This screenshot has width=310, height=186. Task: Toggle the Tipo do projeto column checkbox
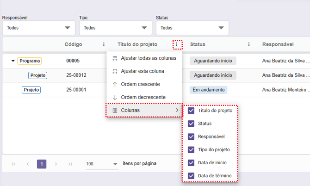click(x=191, y=149)
